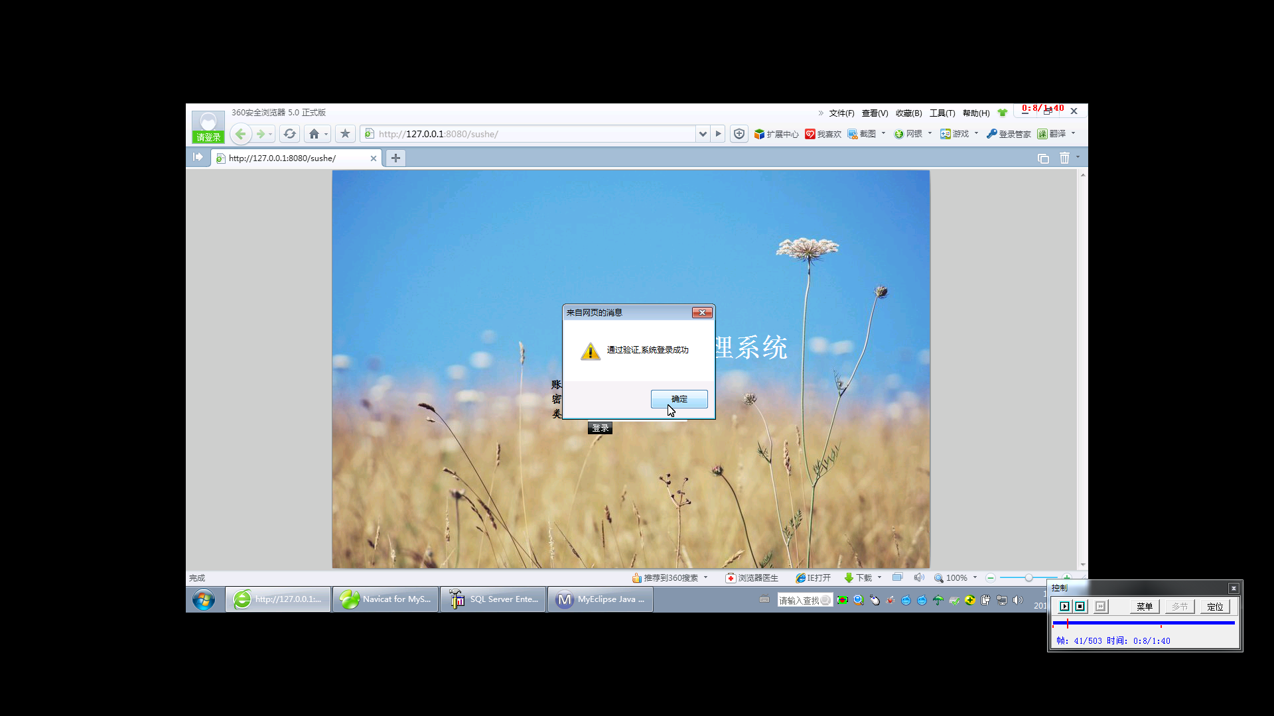Click the taskbar search input 请输入查找
Screen dimensions: 1274x716
pos(805,600)
